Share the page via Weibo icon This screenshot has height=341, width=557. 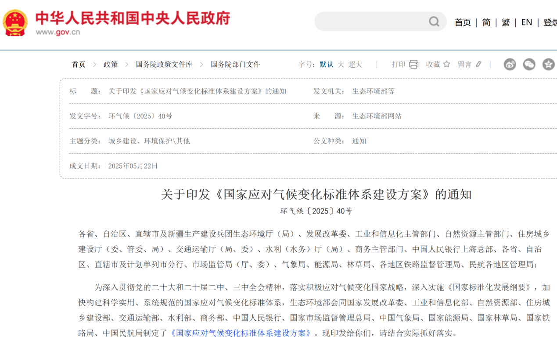510,65
